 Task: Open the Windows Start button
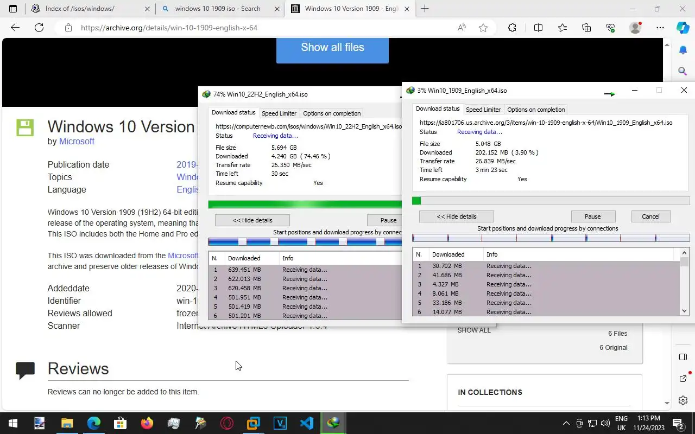(x=13, y=423)
